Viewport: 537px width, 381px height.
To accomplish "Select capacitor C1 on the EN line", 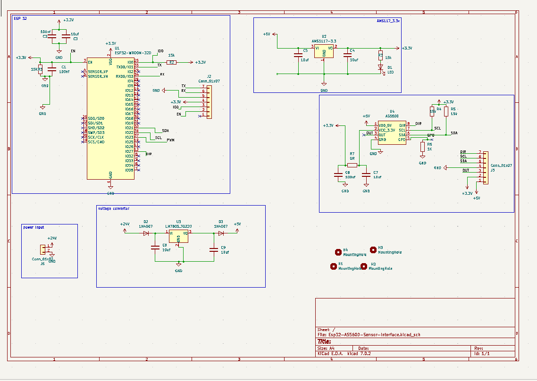I will [x=52, y=69].
